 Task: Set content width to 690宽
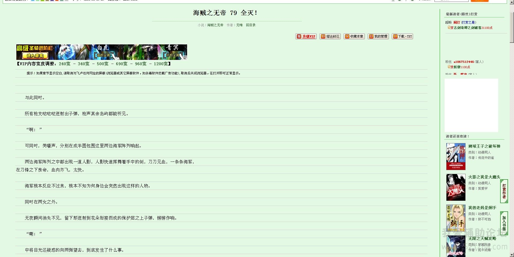122,64
